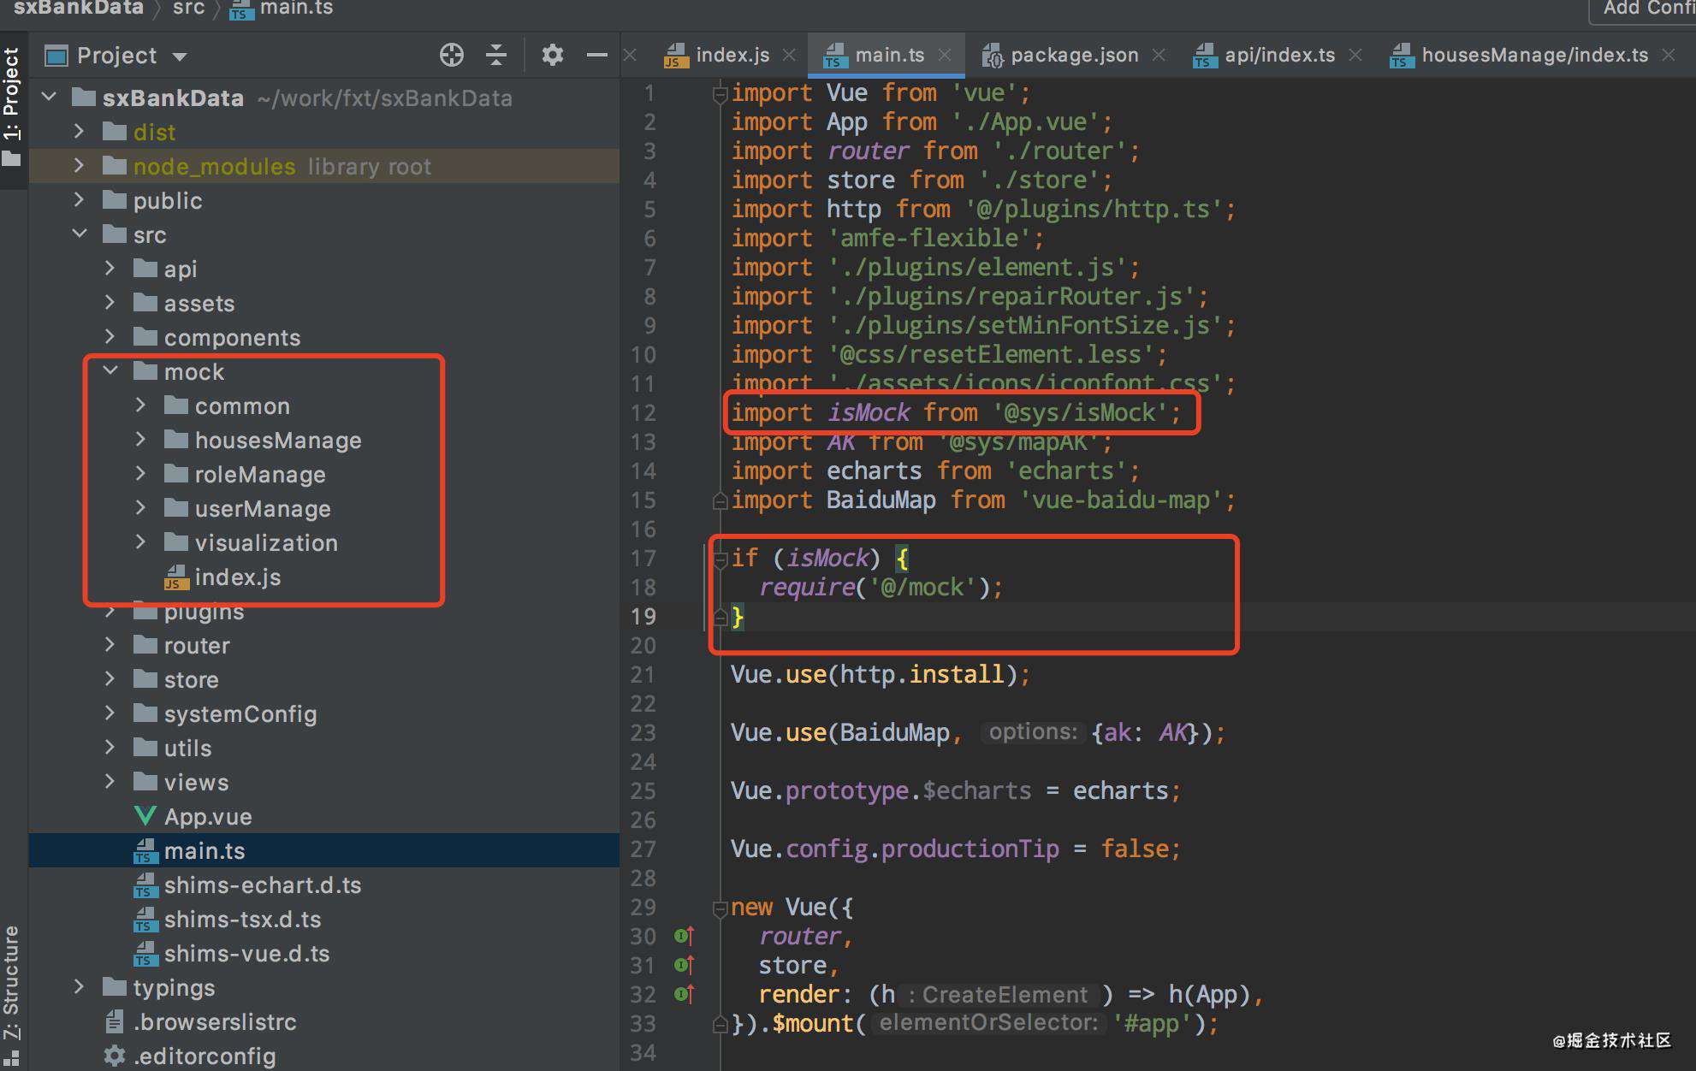Click src in the breadcrumb bar
Image resolution: width=1696 pixels, height=1071 pixels.
(x=188, y=9)
